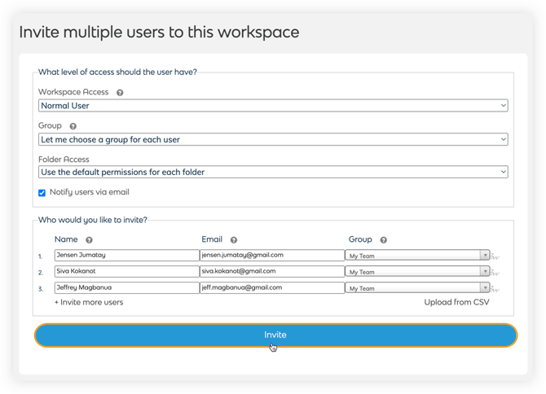Open the My Team dropdown for Siva Kokanot

tap(417, 272)
